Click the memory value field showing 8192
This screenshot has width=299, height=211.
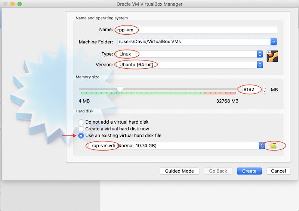coord(251,89)
